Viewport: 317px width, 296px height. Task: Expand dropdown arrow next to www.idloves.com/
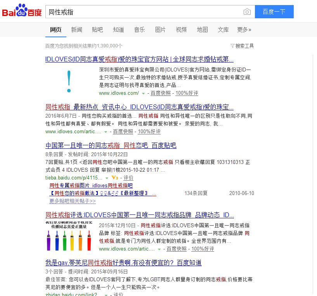click(143, 93)
